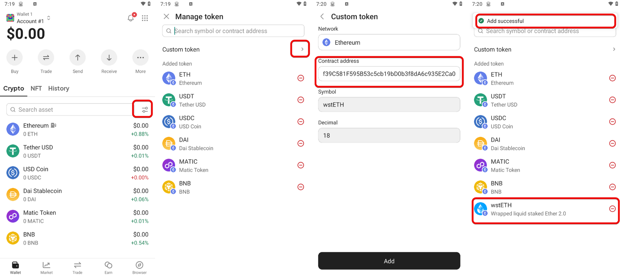
Task: Remove BNB in Manage token list
Action: coord(301,187)
